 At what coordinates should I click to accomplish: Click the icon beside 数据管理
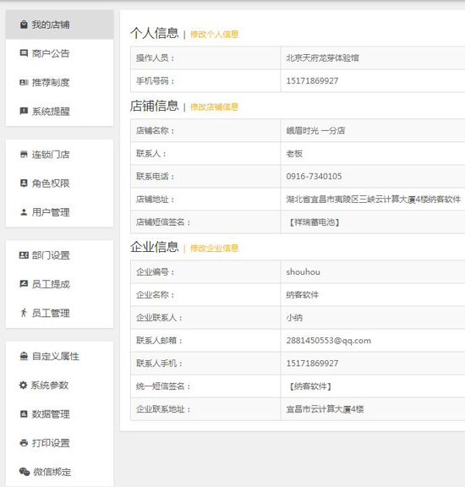(24, 414)
